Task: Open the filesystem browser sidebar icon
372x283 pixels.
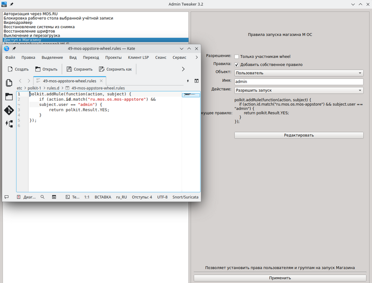Action: 9,96
